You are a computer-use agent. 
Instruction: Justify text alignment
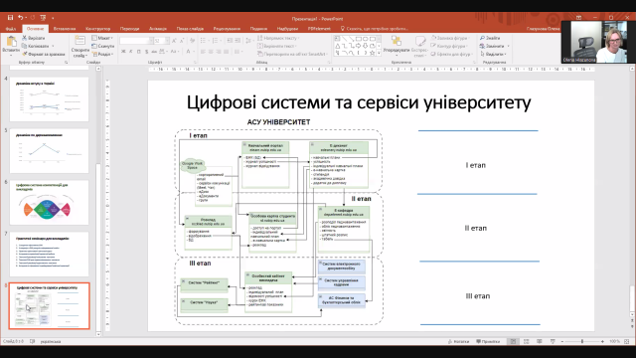pyautogui.click(x=227, y=52)
